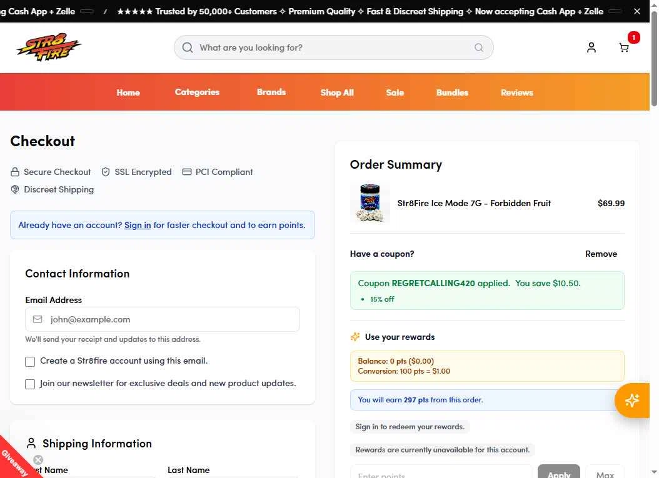Click the magnifier icon at left of search bar

click(x=188, y=47)
